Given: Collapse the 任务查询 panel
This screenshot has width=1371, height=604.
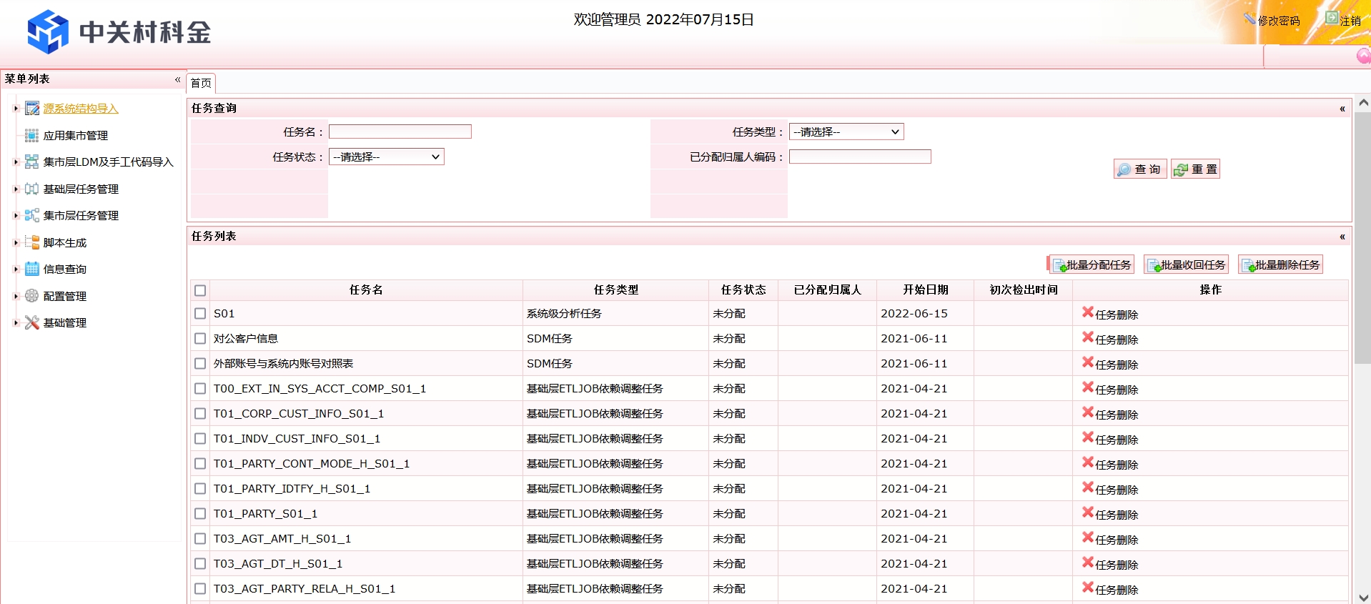Looking at the screenshot, I should pos(1342,109).
